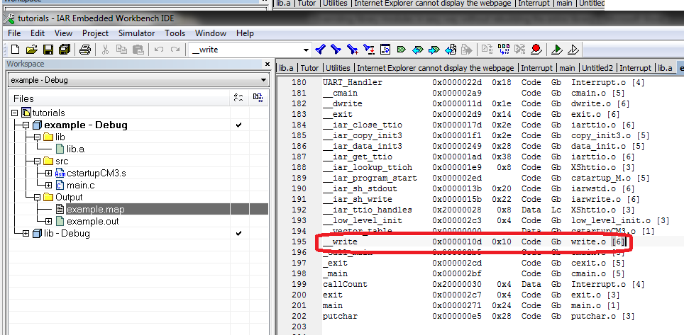Toggle a breakpoint with the red dot icon
The height and width of the screenshot is (335, 684).
(536, 50)
